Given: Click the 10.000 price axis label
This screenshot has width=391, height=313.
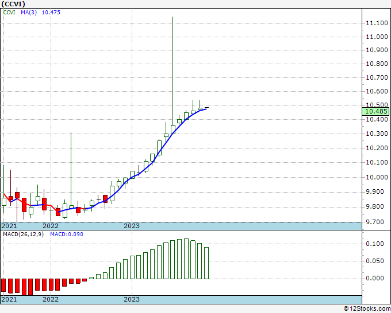Looking at the screenshot, I should click(x=377, y=178).
